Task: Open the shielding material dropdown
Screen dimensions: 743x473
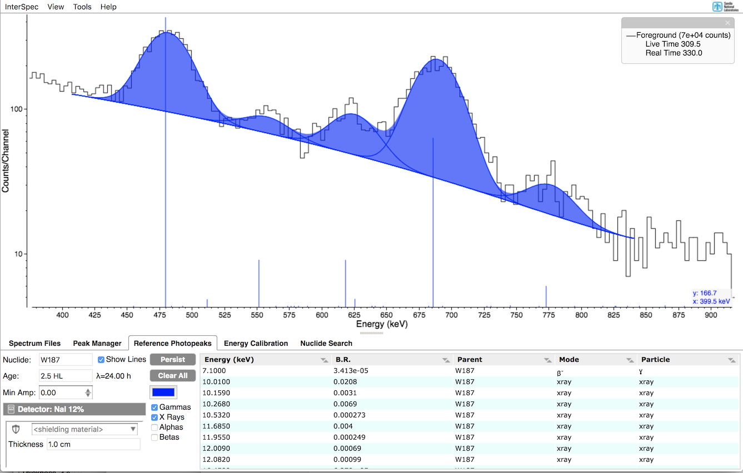Action: (84, 429)
